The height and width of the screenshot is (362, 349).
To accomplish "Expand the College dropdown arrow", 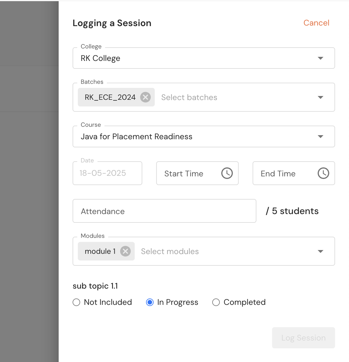I will point(321,58).
